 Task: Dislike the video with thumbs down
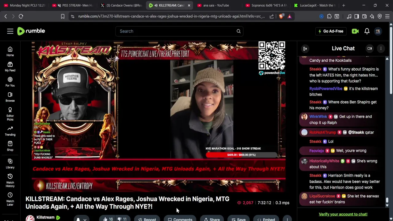click(x=123, y=219)
